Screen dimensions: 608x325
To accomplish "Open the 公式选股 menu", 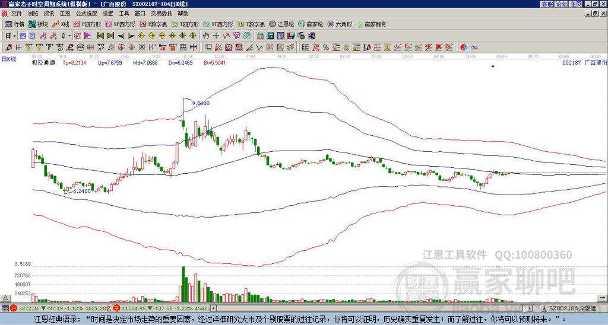I will [87, 14].
